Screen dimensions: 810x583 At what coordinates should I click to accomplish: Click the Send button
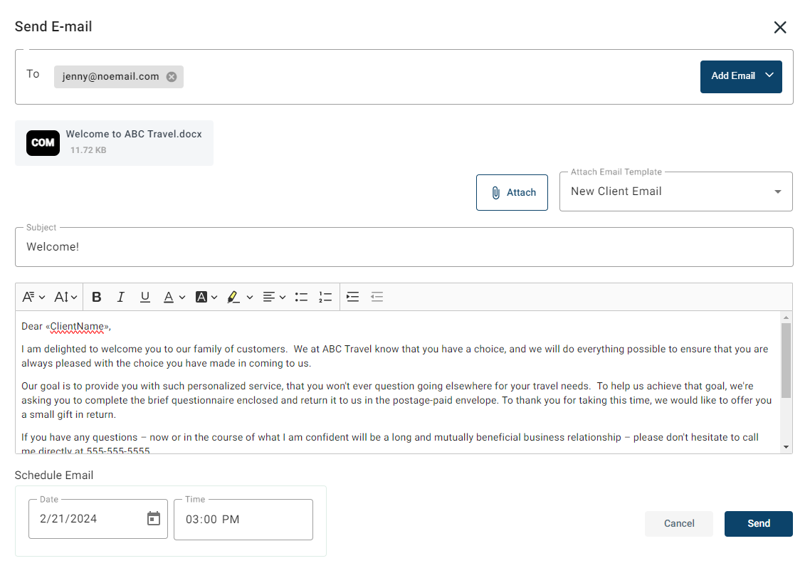pyautogui.click(x=758, y=524)
